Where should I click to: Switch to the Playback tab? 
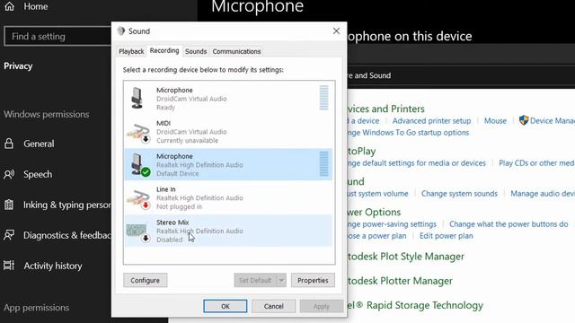click(x=131, y=52)
